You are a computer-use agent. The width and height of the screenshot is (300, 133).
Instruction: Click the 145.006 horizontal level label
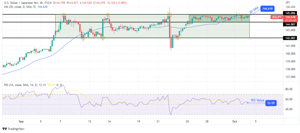[290, 13]
